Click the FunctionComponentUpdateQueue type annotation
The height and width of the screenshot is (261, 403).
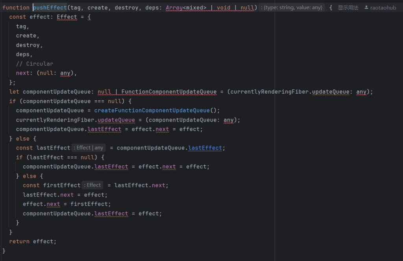tap(169, 92)
